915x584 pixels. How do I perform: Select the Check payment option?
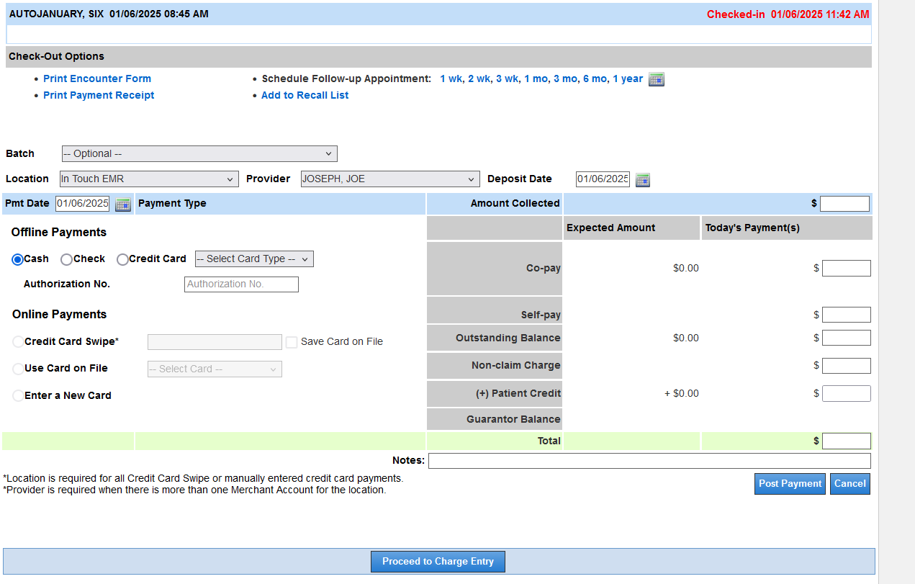click(66, 260)
